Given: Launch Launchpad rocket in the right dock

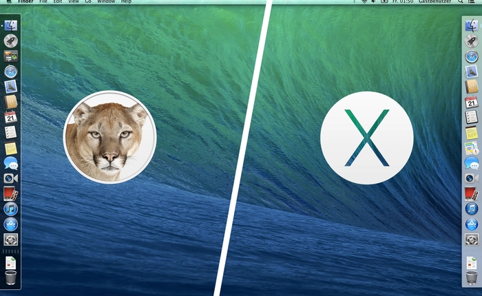Looking at the screenshot, I should (x=472, y=41).
